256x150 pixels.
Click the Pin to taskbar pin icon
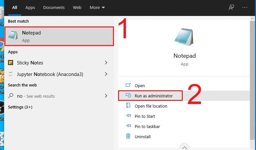128,126
